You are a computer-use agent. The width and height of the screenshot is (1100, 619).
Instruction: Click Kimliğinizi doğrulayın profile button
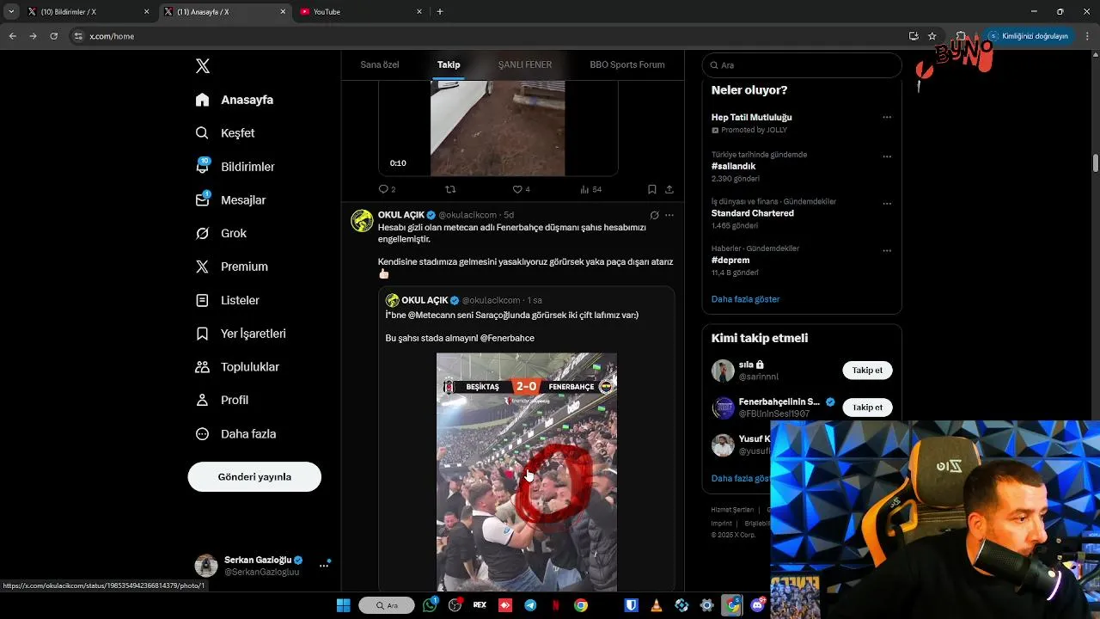1029,36
